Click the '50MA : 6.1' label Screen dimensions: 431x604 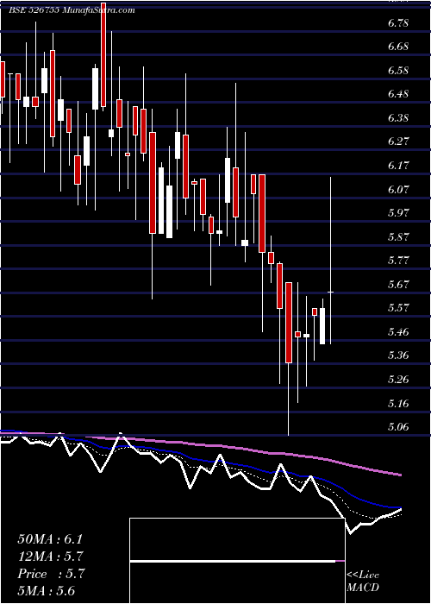coord(50,539)
